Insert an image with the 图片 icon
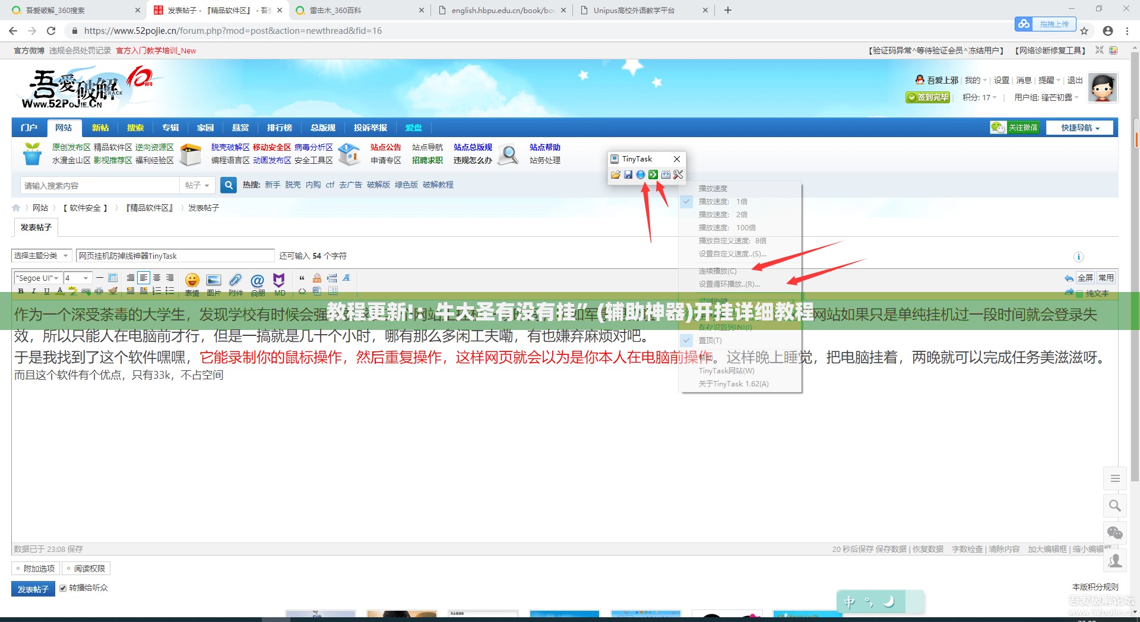The image size is (1140, 622). click(x=214, y=284)
